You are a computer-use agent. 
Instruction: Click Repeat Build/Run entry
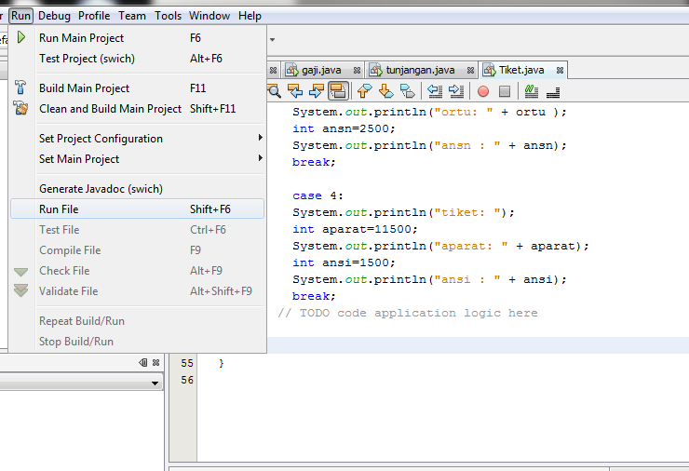click(137, 321)
